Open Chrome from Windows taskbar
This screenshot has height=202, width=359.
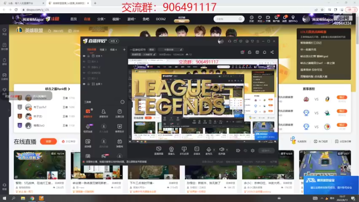point(32,198)
